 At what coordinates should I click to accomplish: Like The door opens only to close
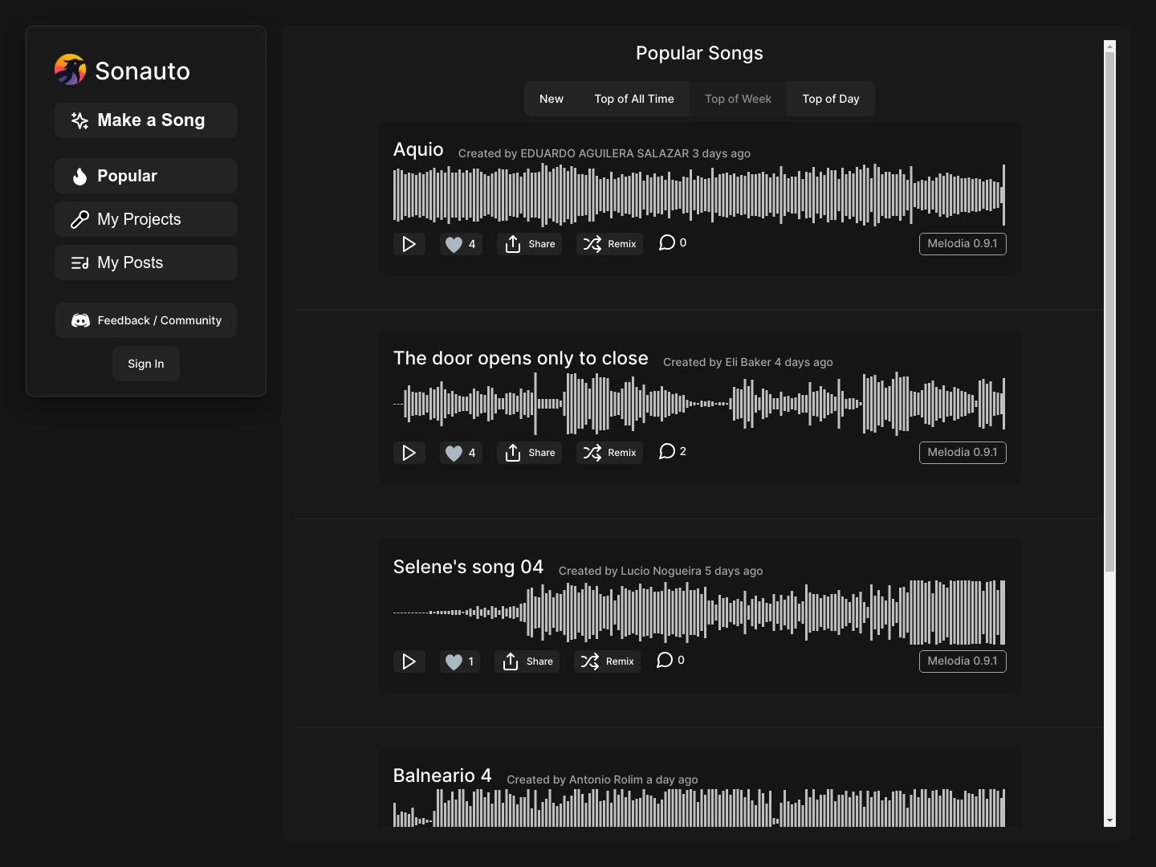coord(461,453)
